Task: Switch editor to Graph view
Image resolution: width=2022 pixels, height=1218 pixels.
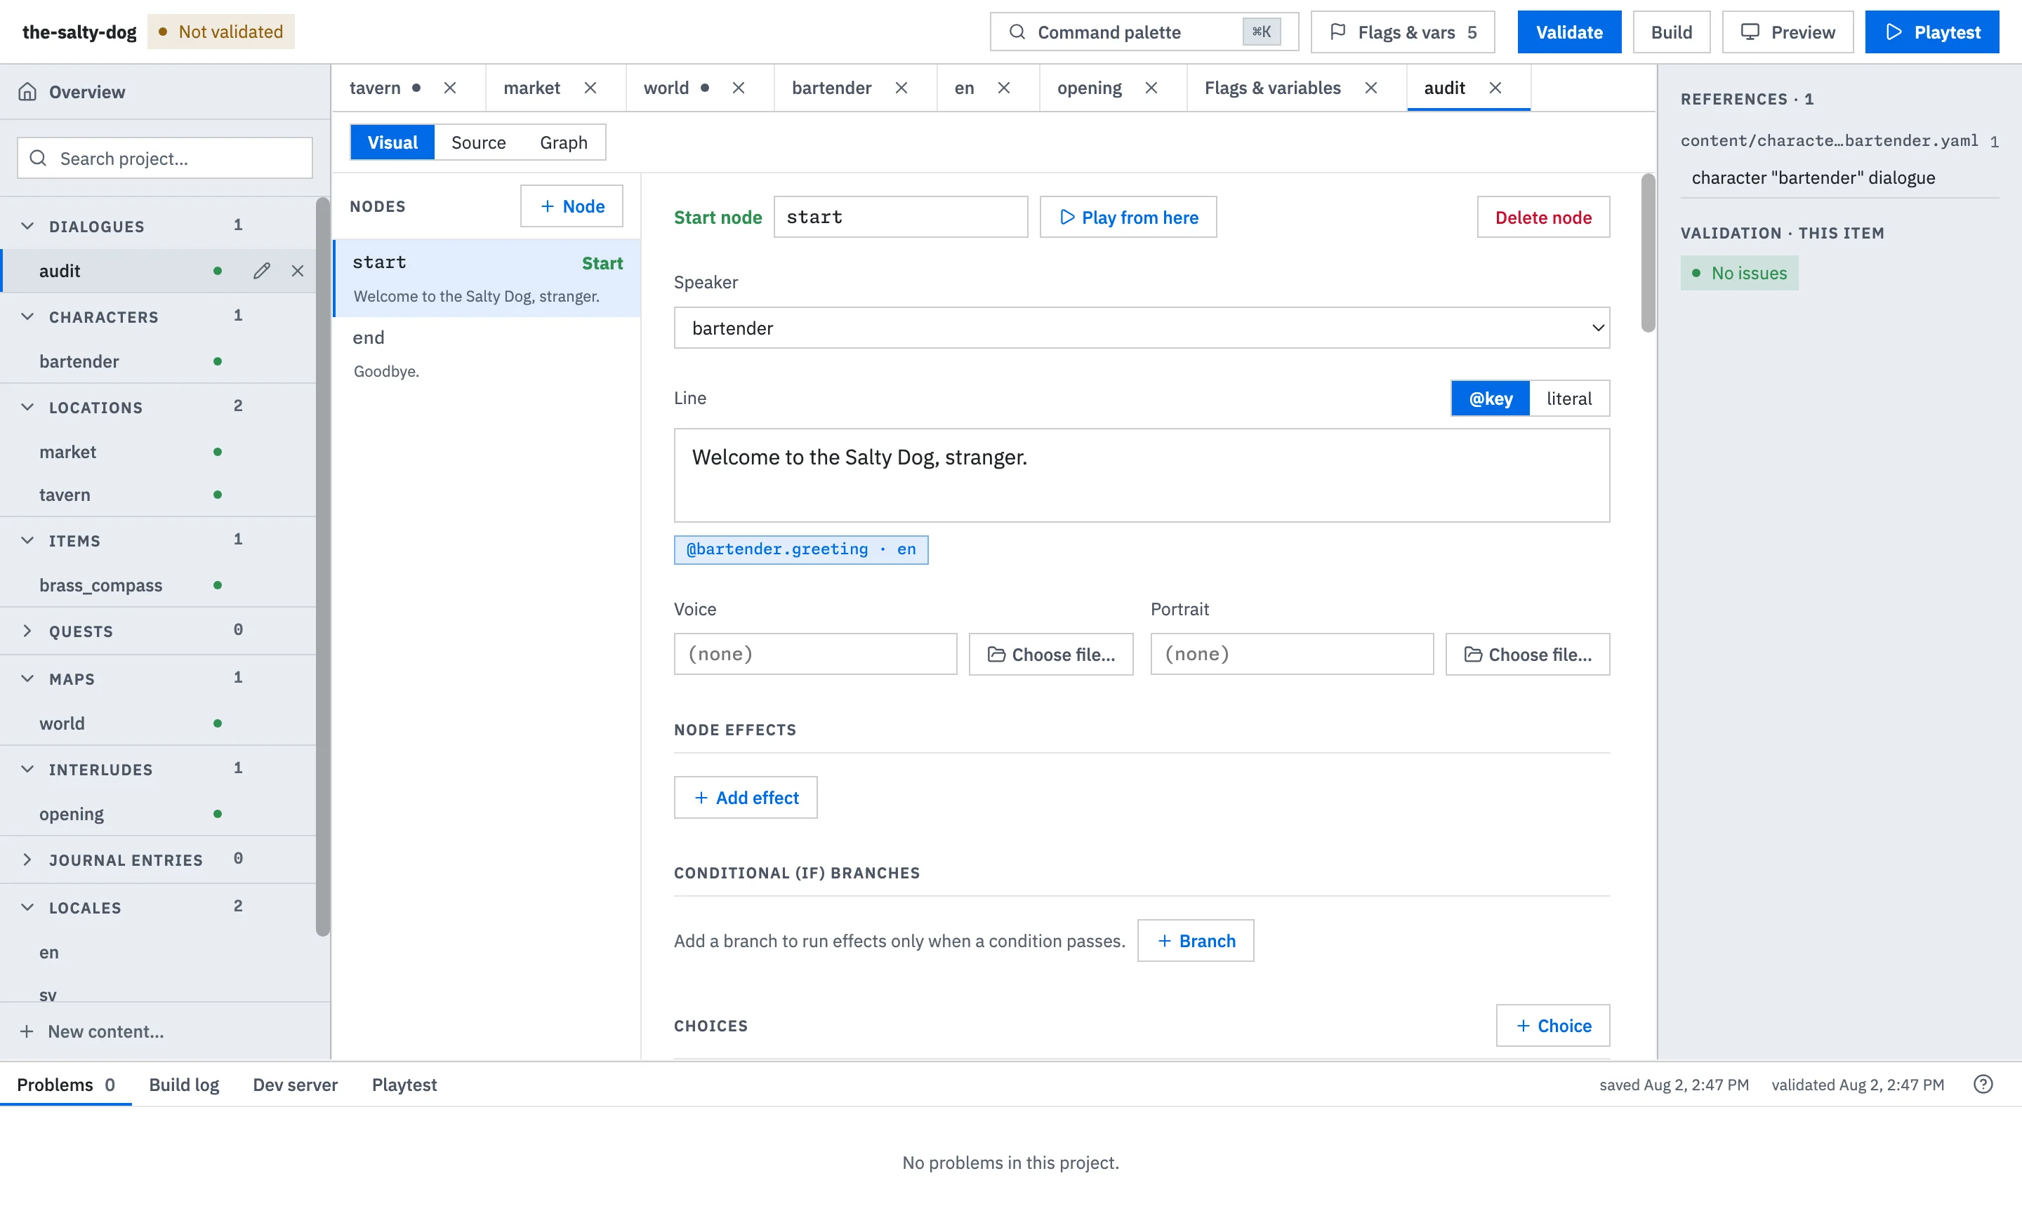Action: click(x=563, y=142)
